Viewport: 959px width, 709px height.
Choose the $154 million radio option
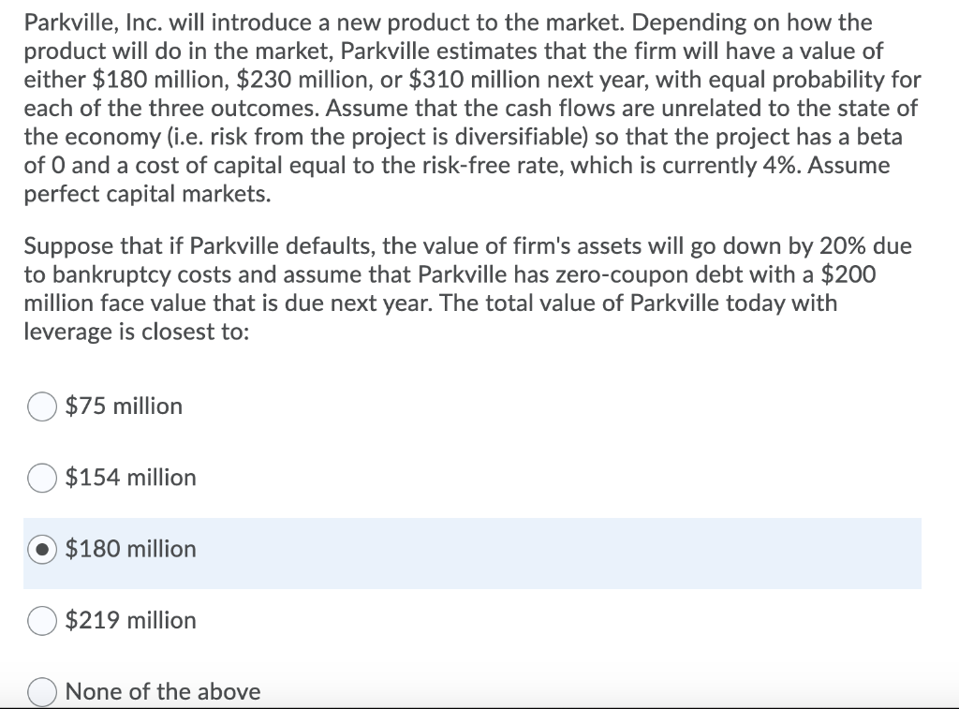pyautogui.click(x=42, y=478)
